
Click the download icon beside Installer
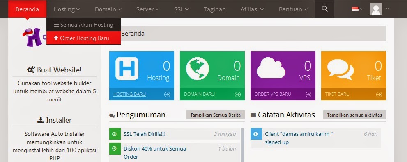[x=41, y=120]
